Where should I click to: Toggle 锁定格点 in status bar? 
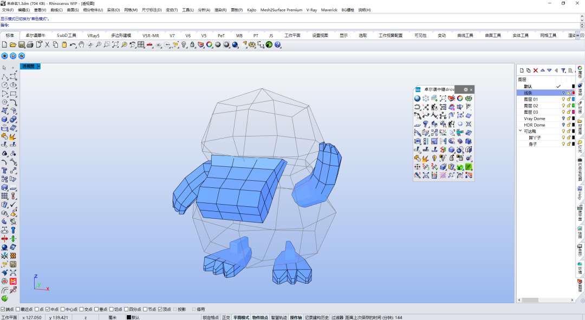[211, 317]
